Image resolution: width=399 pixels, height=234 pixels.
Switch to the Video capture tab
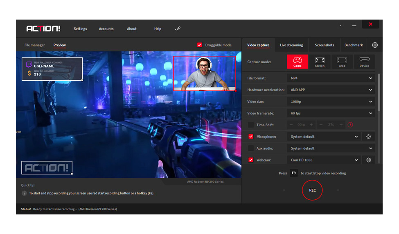tap(258, 45)
